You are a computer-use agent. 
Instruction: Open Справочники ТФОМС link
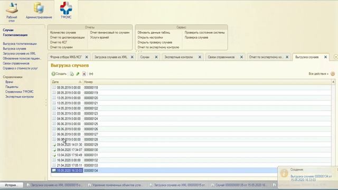(x=20, y=92)
